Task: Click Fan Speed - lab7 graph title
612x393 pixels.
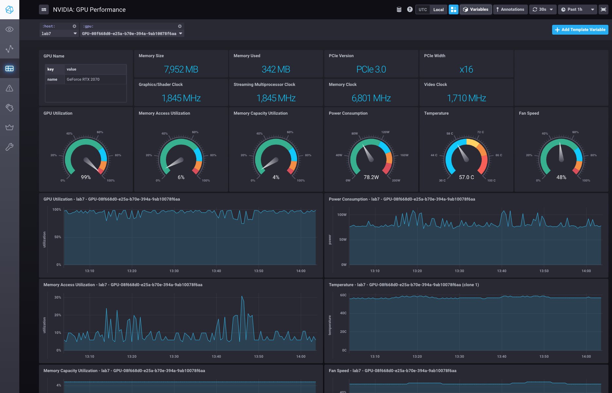Action: (x=392, y=371)
